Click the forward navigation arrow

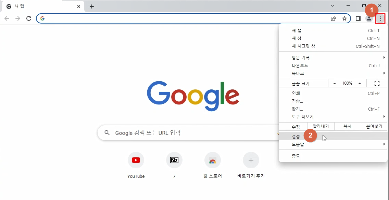pyautogui.click(x=18, y=18)
